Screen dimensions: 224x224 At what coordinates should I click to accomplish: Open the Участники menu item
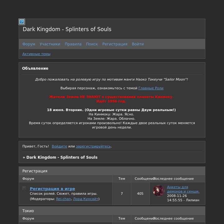(x=50, y=44)
